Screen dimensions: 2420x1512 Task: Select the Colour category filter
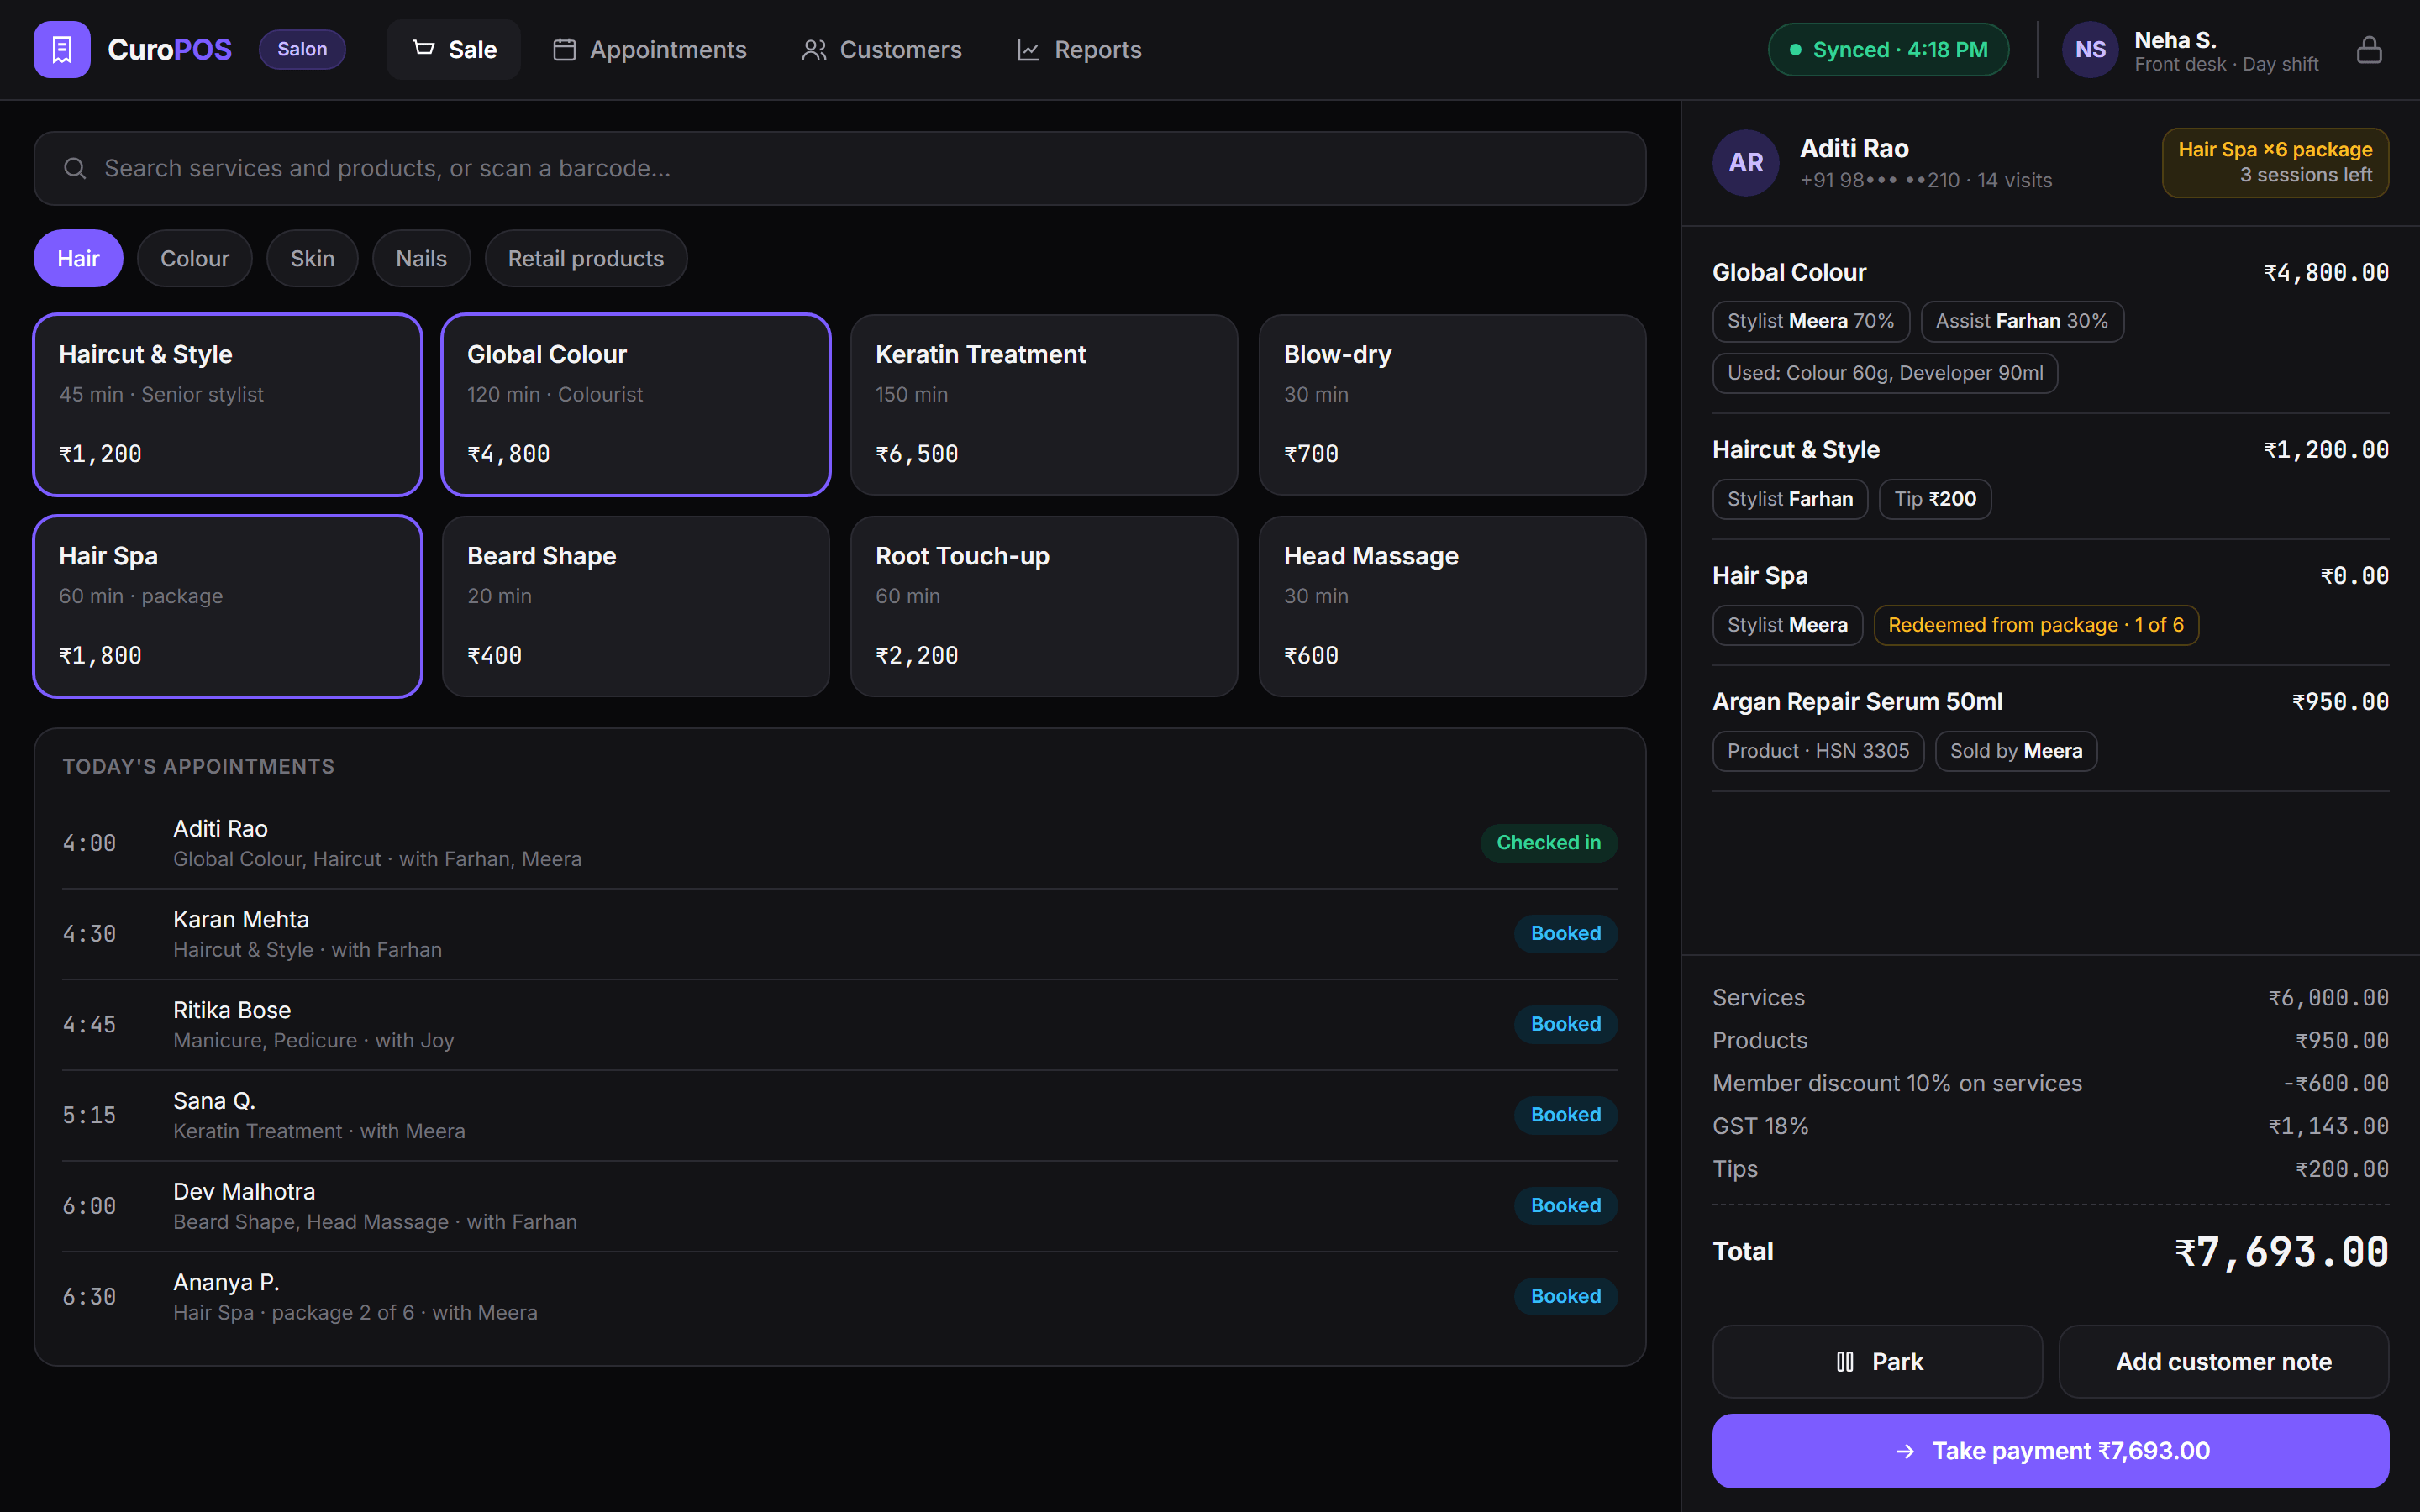pyautogui.click(x=195, y=258)
